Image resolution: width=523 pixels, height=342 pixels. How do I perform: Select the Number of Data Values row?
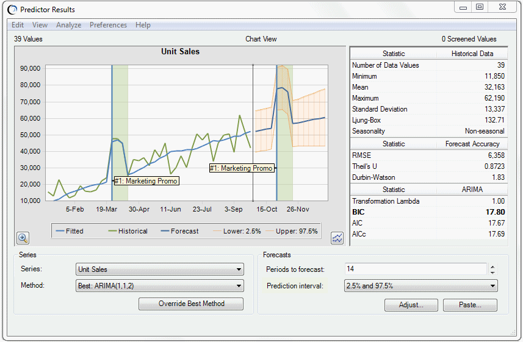tap(428, 65)
